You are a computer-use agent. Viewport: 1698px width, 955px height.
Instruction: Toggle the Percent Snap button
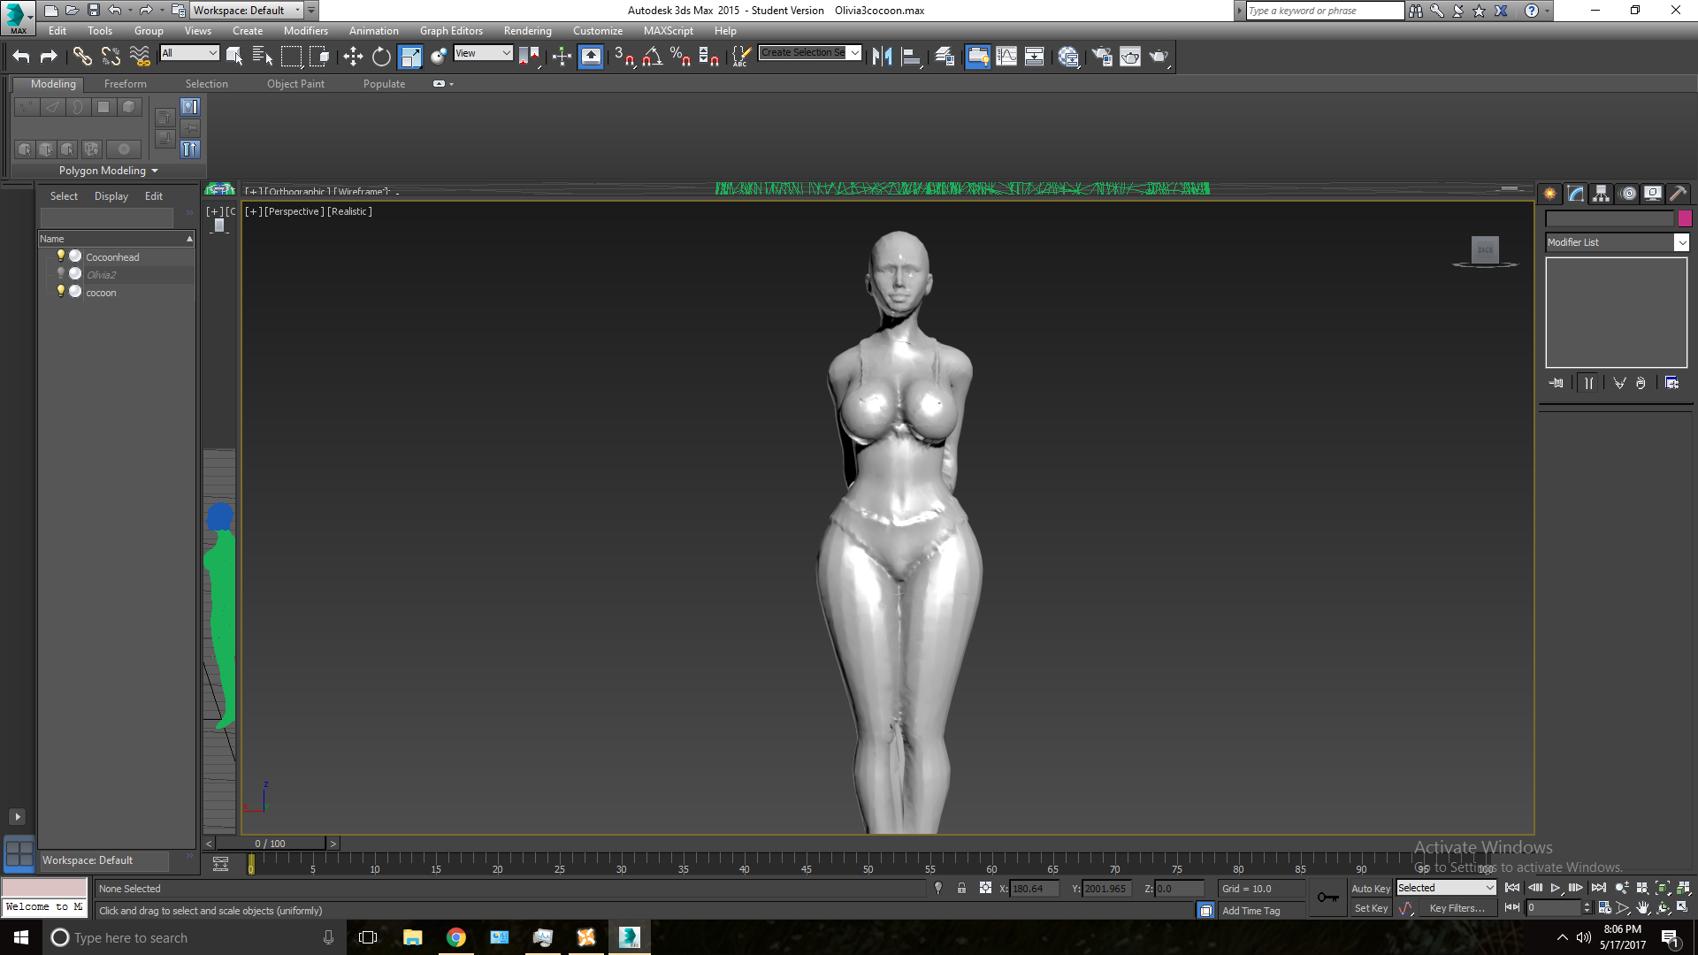[x=680, y=57]
